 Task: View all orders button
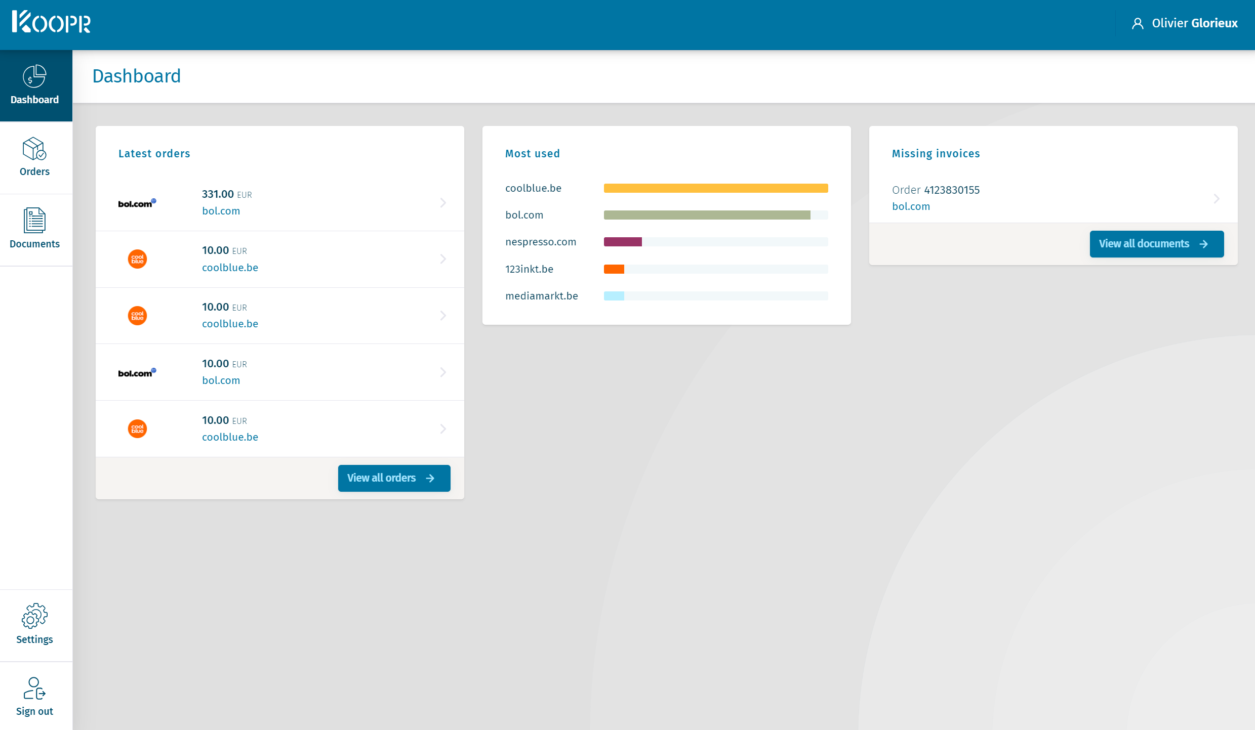pos(394,478)
